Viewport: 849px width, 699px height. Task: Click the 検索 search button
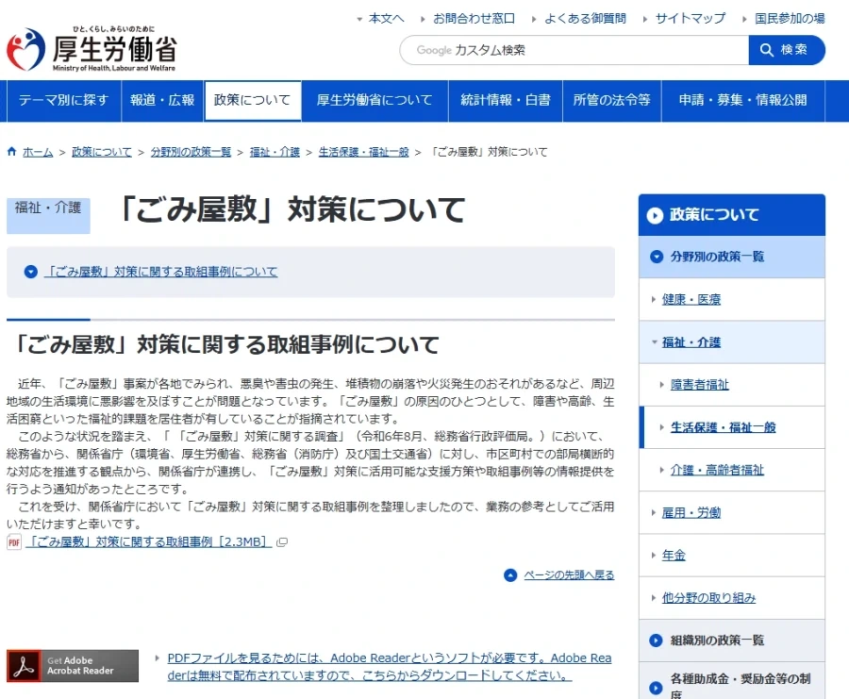(787, 50)
